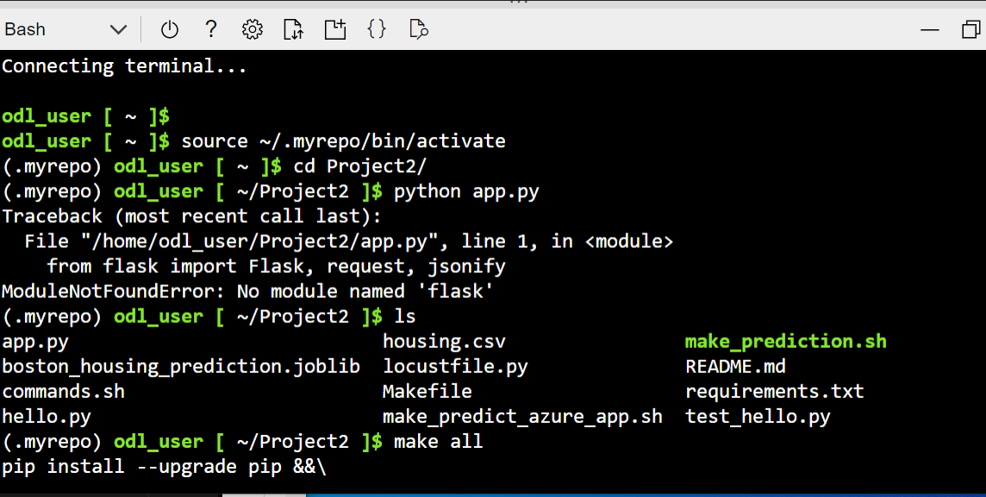986x497 pixels.
Task: Click the highlighted make_prediction.sh filename
Action: coord(784,340)
